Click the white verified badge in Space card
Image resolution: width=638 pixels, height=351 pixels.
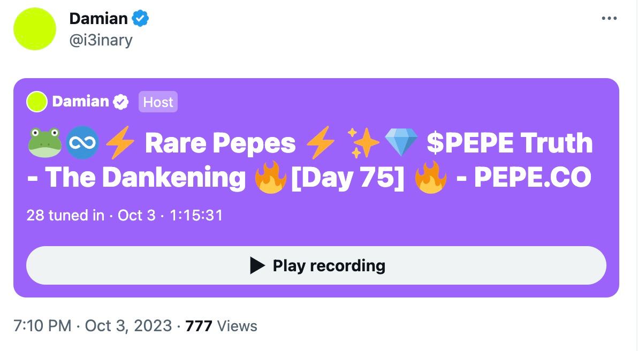click(x=121, y=102)
